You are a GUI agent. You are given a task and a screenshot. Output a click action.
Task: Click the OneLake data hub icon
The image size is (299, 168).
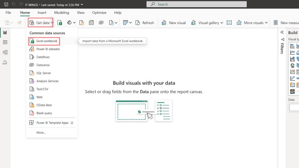70,23
